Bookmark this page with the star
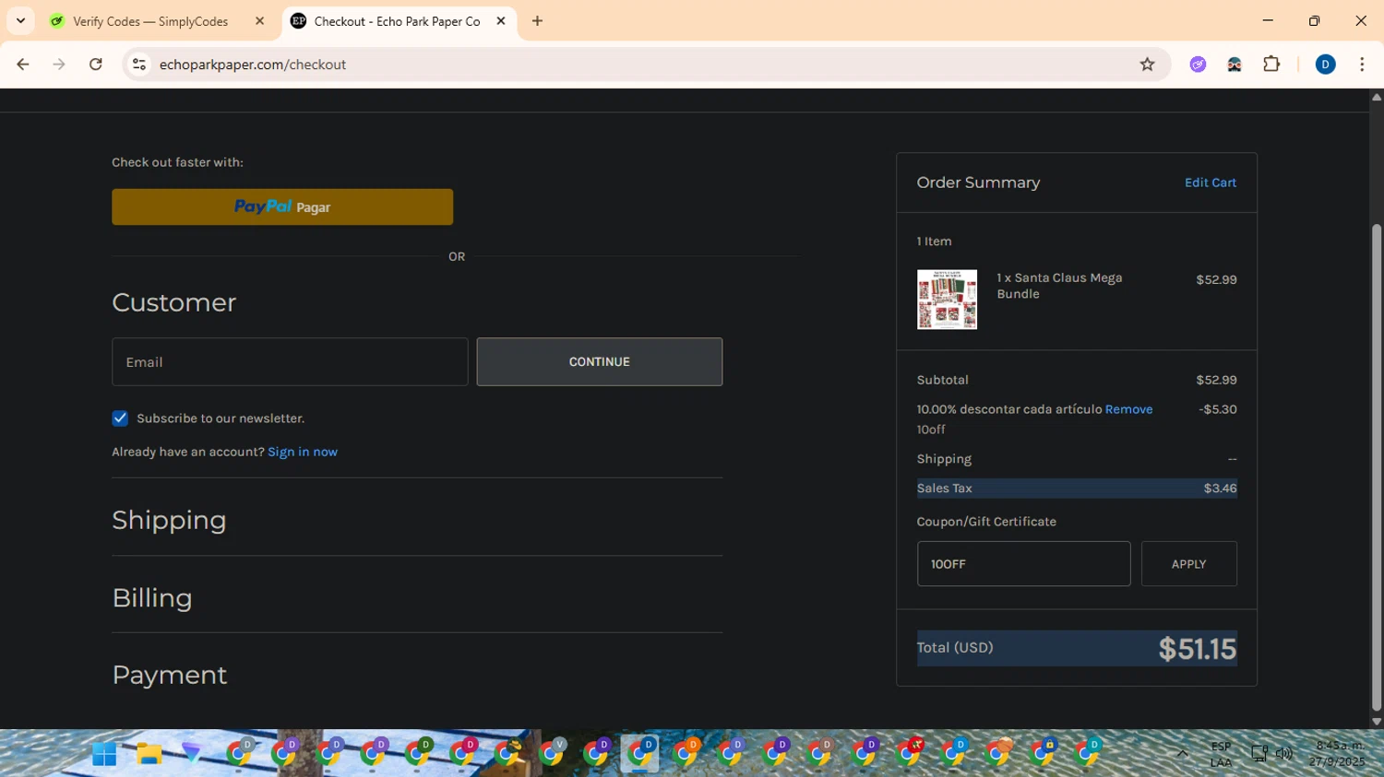 pyautogui.click(x=1147, y=65)
